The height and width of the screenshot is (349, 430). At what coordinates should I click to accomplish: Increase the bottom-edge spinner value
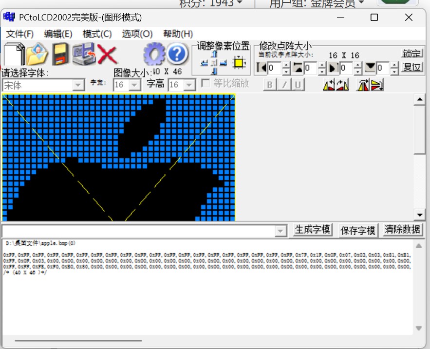[394, 65]
